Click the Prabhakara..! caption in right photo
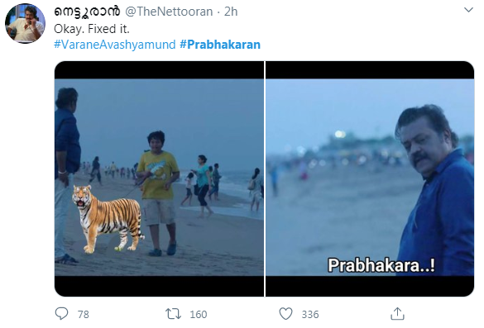 tap(381, 265)
